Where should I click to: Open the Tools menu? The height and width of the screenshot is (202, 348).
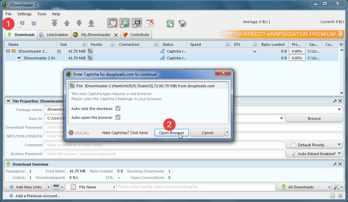click(x=42, y=14)
